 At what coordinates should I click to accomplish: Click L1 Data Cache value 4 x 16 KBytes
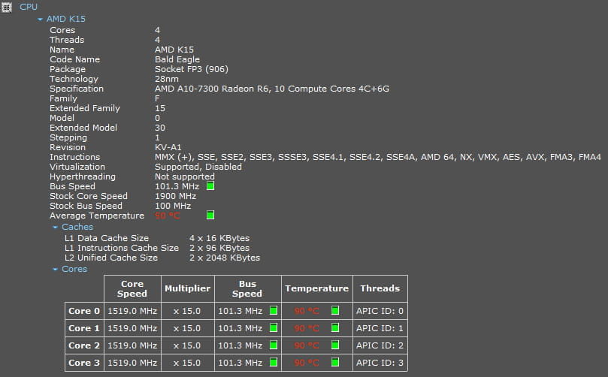(219, 238)
